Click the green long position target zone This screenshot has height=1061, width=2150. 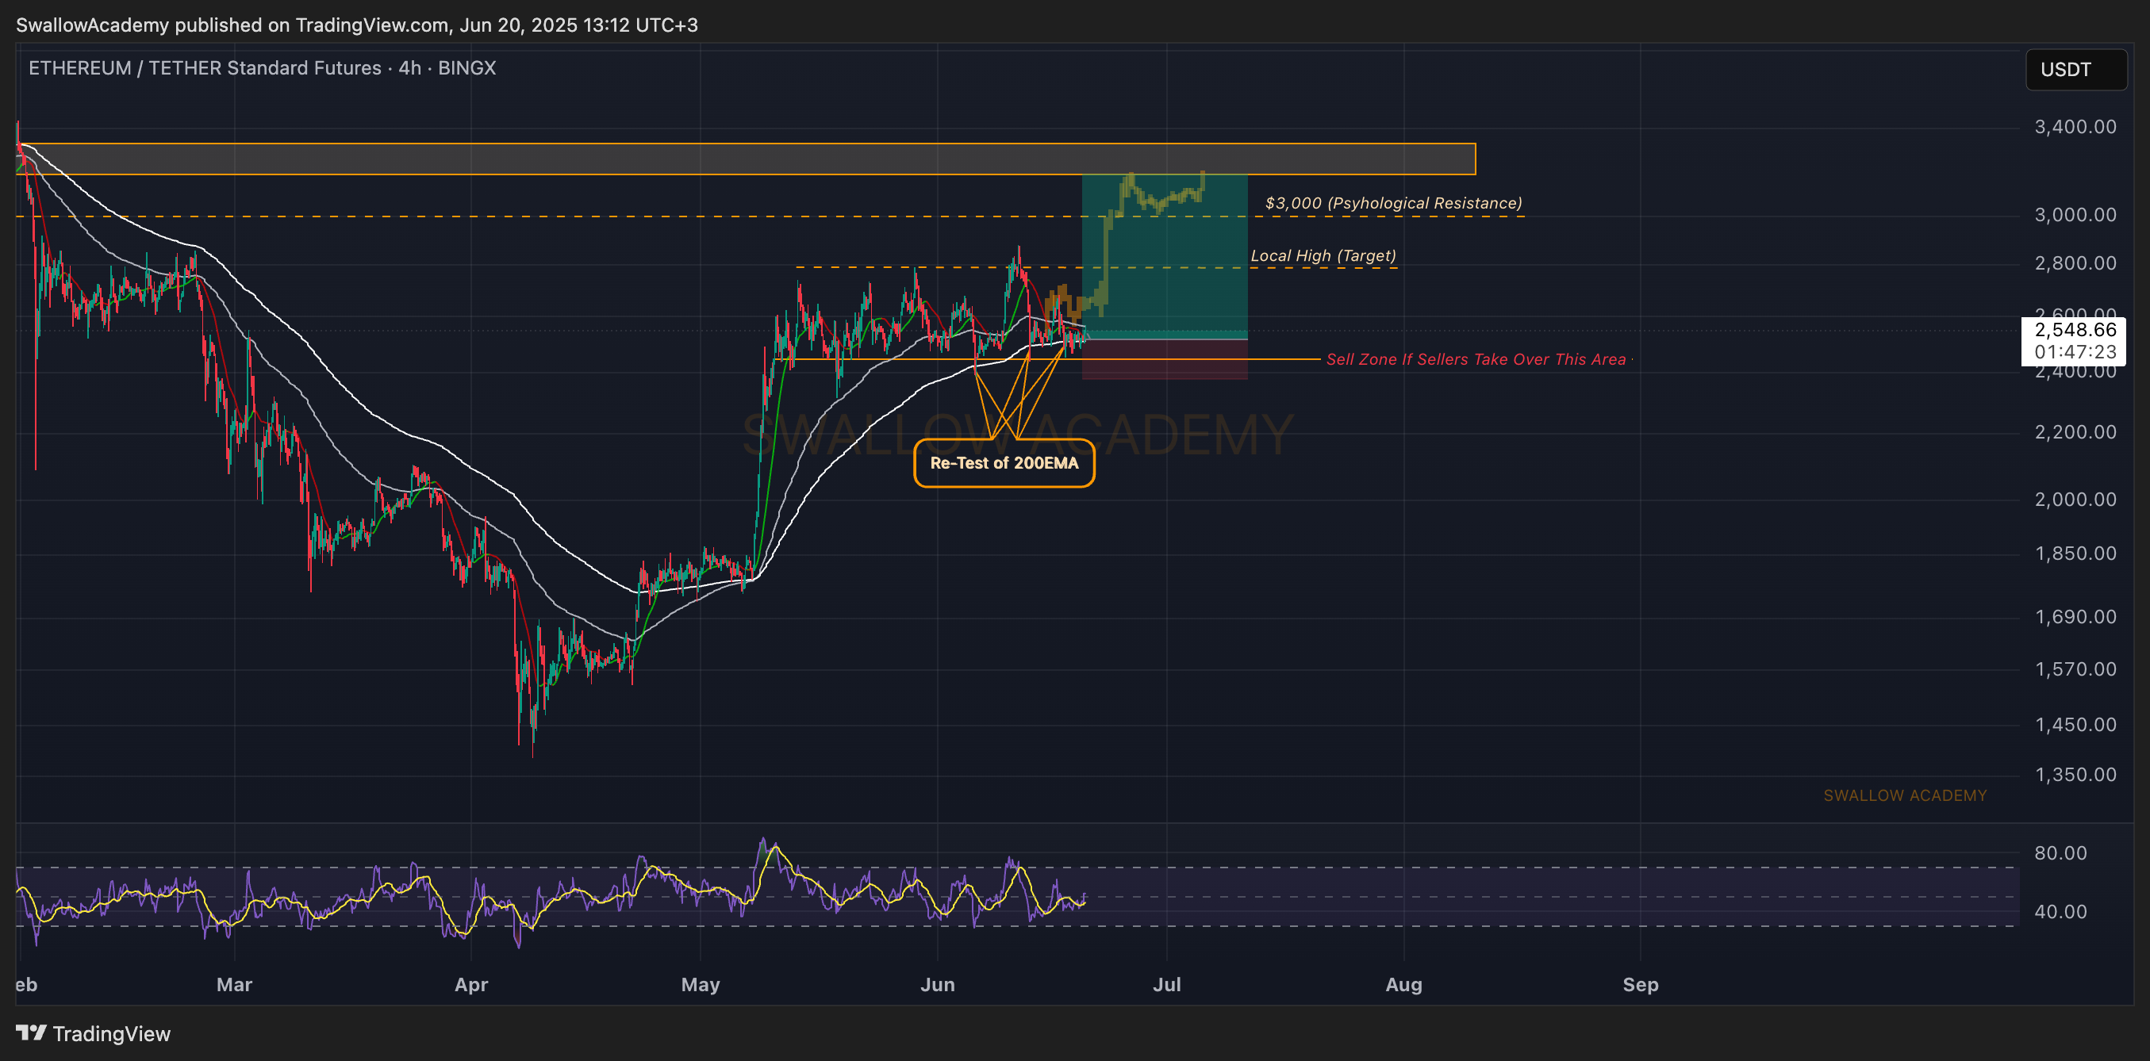[x=1165, y=256]
